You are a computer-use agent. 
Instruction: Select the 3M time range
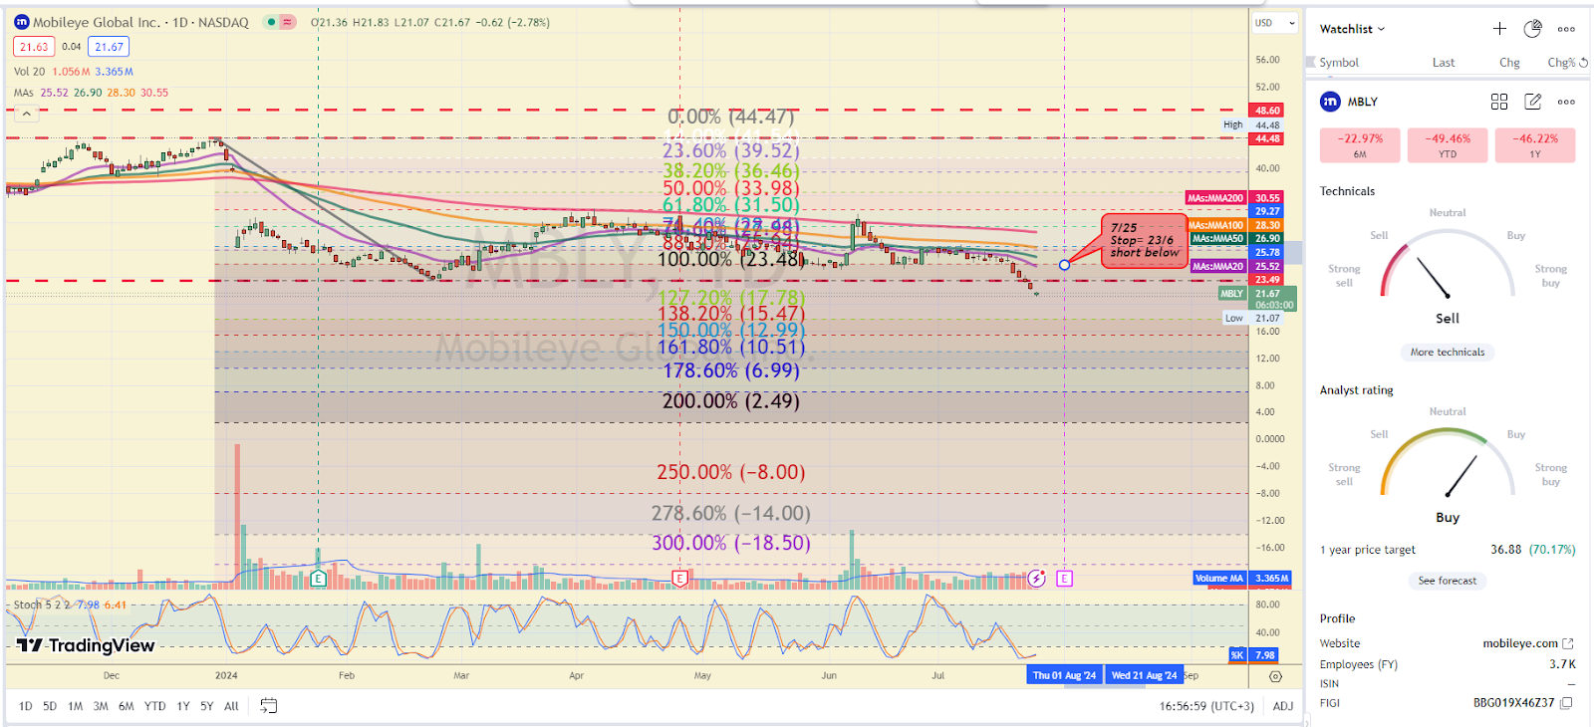tap(101, 706)
